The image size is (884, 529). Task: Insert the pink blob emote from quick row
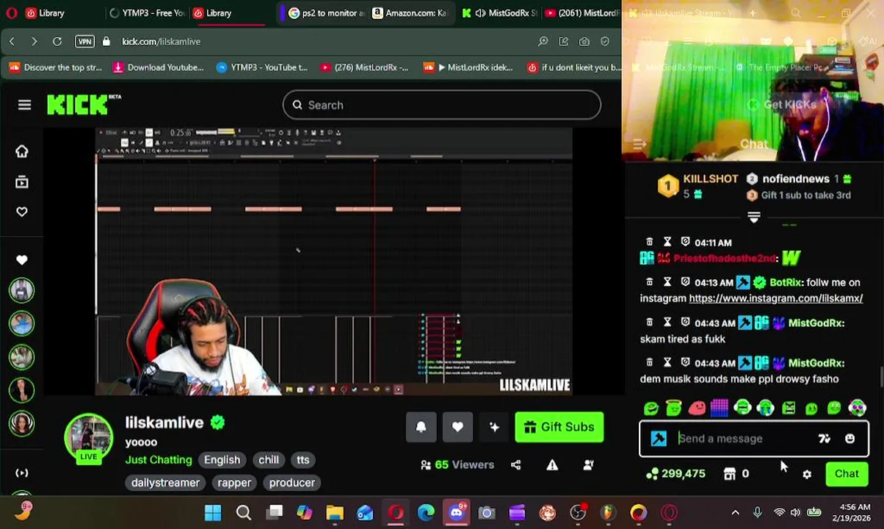click(x=697, y=408)
